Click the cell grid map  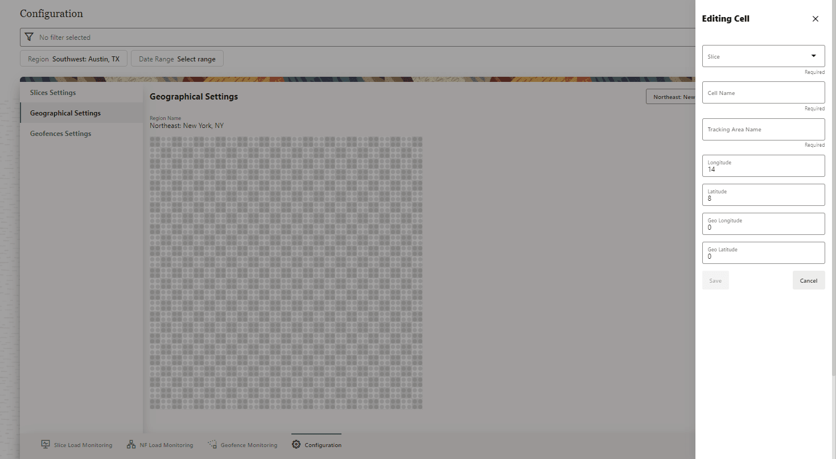point(286,272)
